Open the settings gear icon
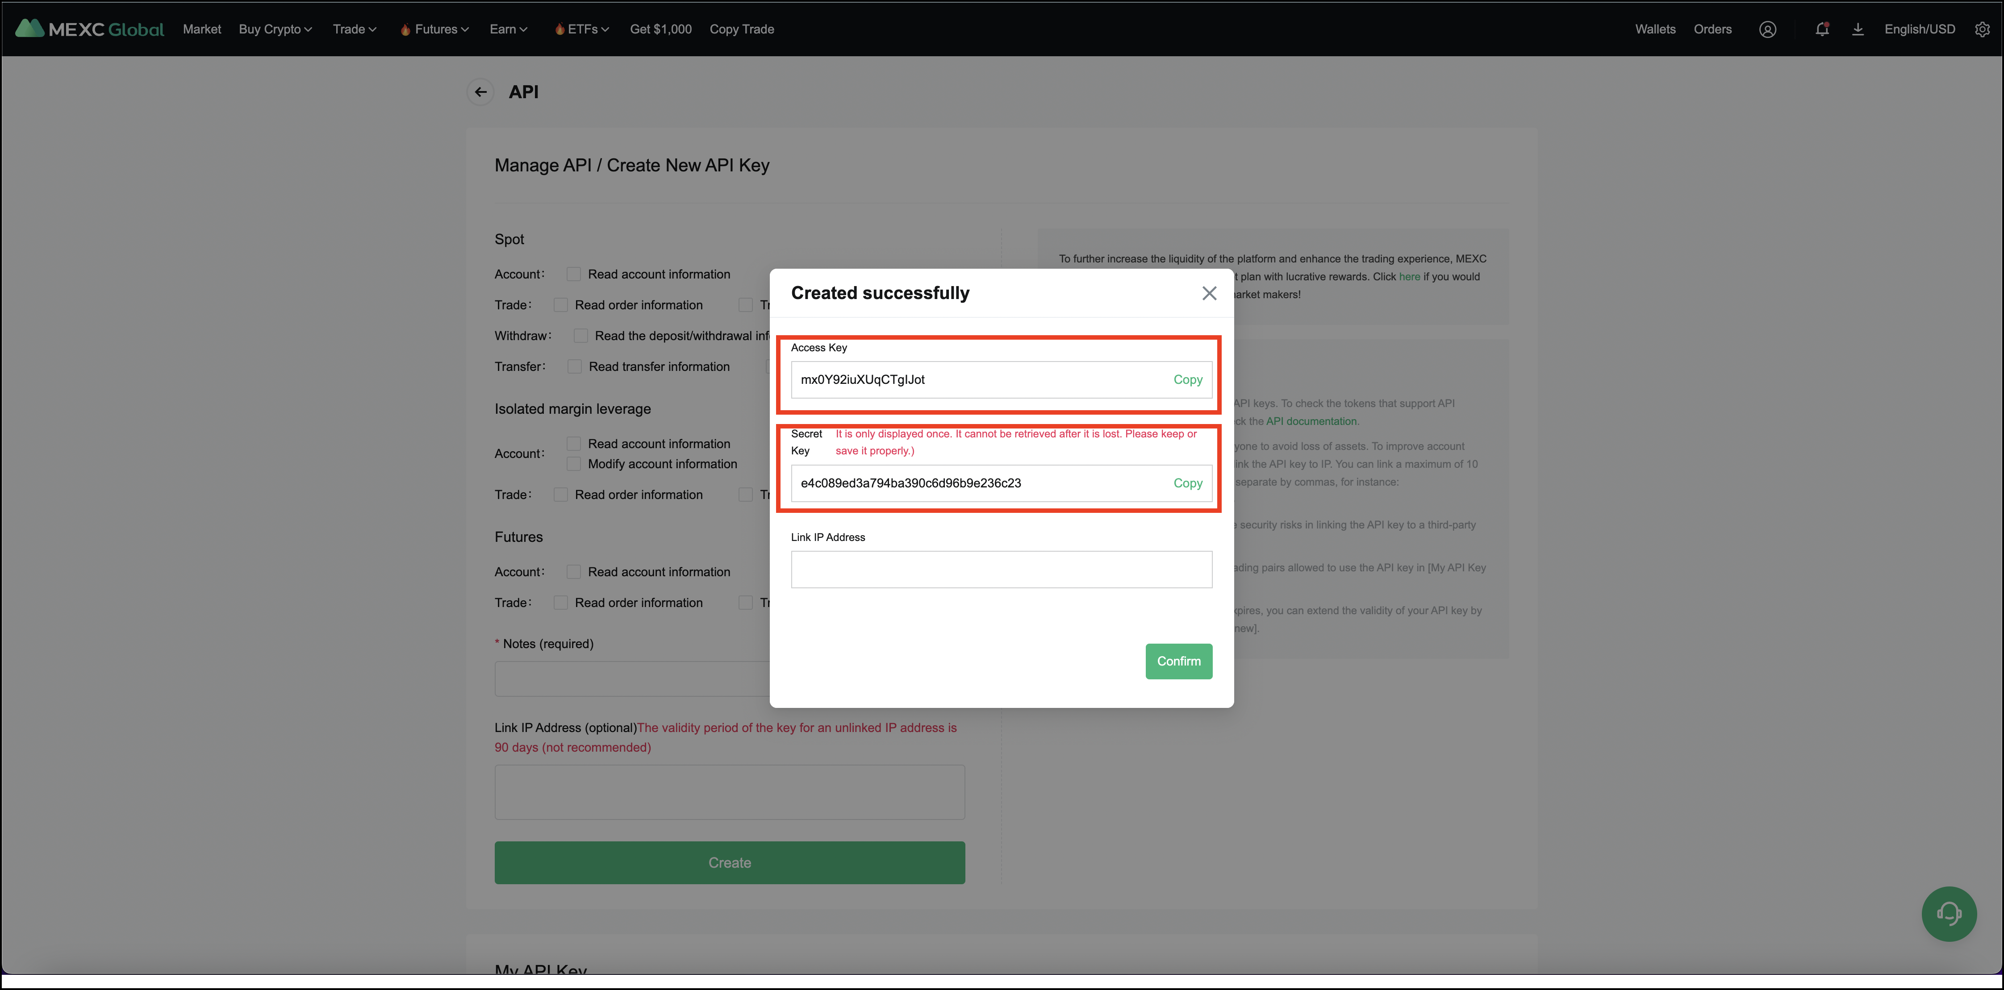 1982,29
